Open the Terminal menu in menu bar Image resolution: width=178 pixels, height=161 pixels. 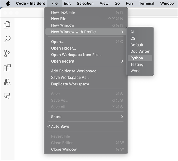click(147, 4)
